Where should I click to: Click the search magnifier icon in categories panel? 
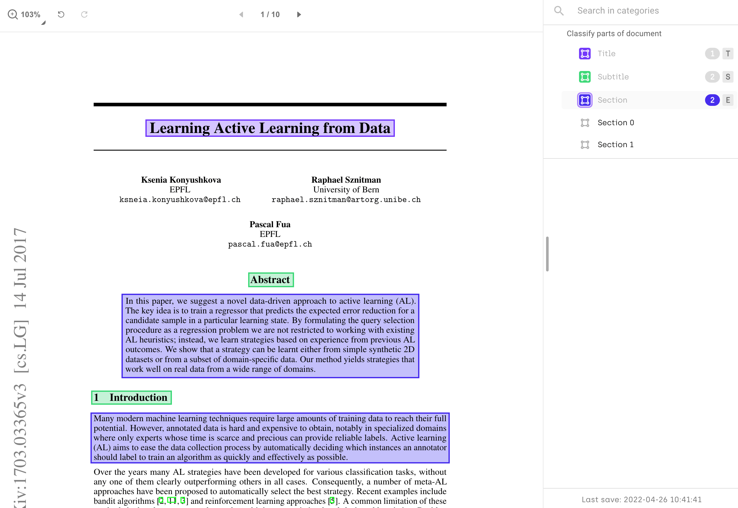pyautogui.click(x=559, y=11)
